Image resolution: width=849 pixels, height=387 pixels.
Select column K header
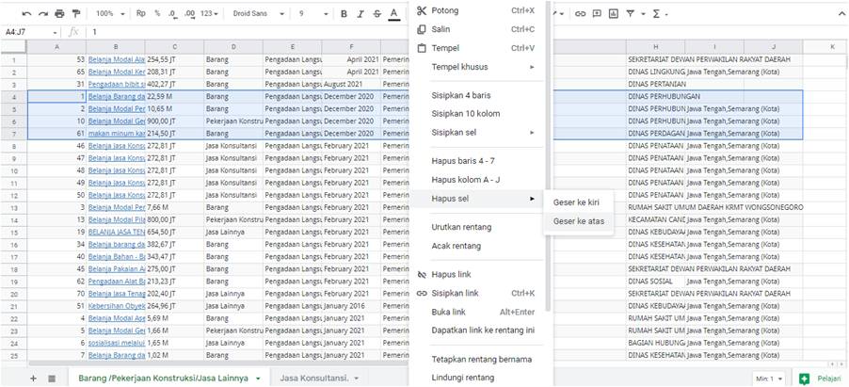coord(833,47)
